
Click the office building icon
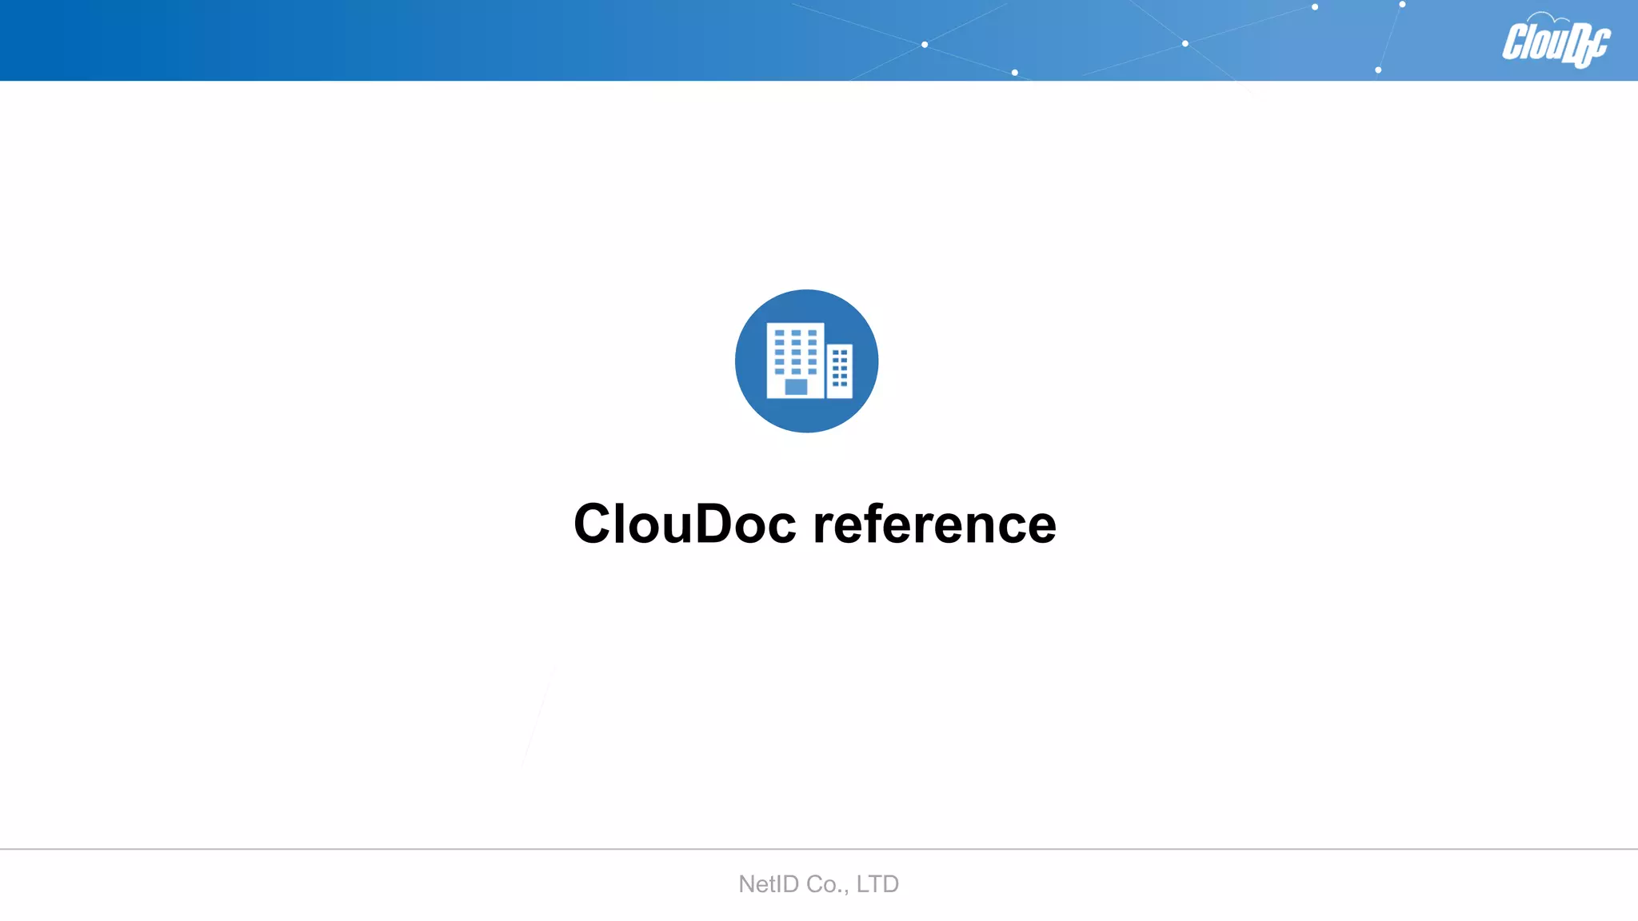point(806,361)
